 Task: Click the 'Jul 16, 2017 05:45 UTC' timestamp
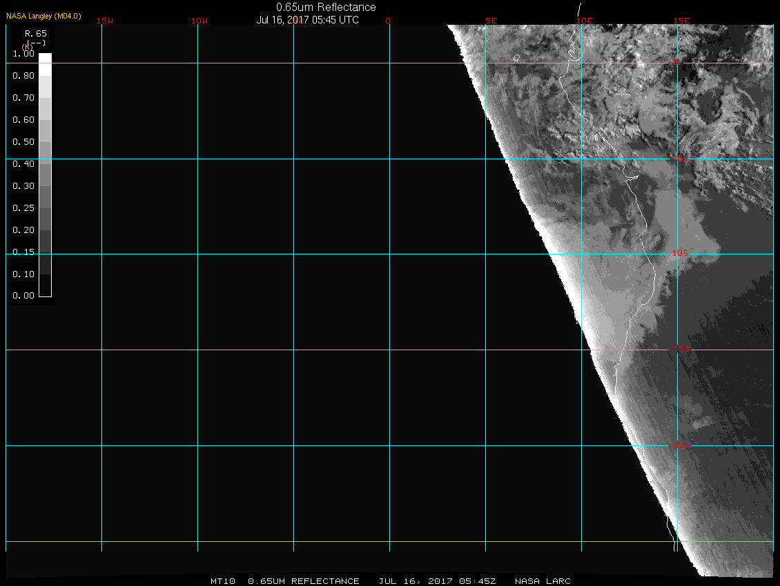point(307,20)
